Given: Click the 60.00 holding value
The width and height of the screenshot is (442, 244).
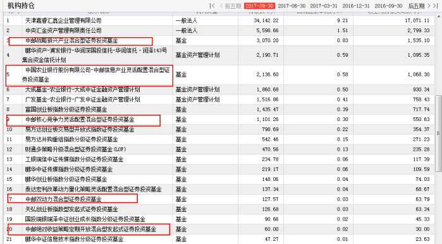Looking at the screenshot, I should 271,229.
